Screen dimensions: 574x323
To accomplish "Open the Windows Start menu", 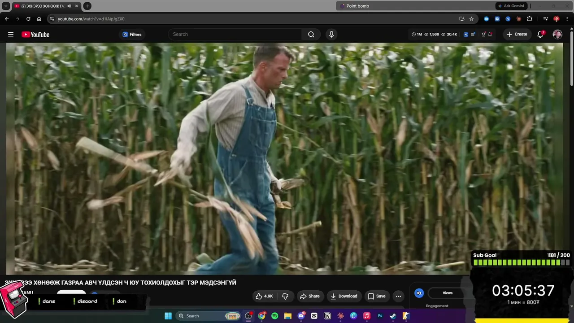I will [x=168, y=316].
